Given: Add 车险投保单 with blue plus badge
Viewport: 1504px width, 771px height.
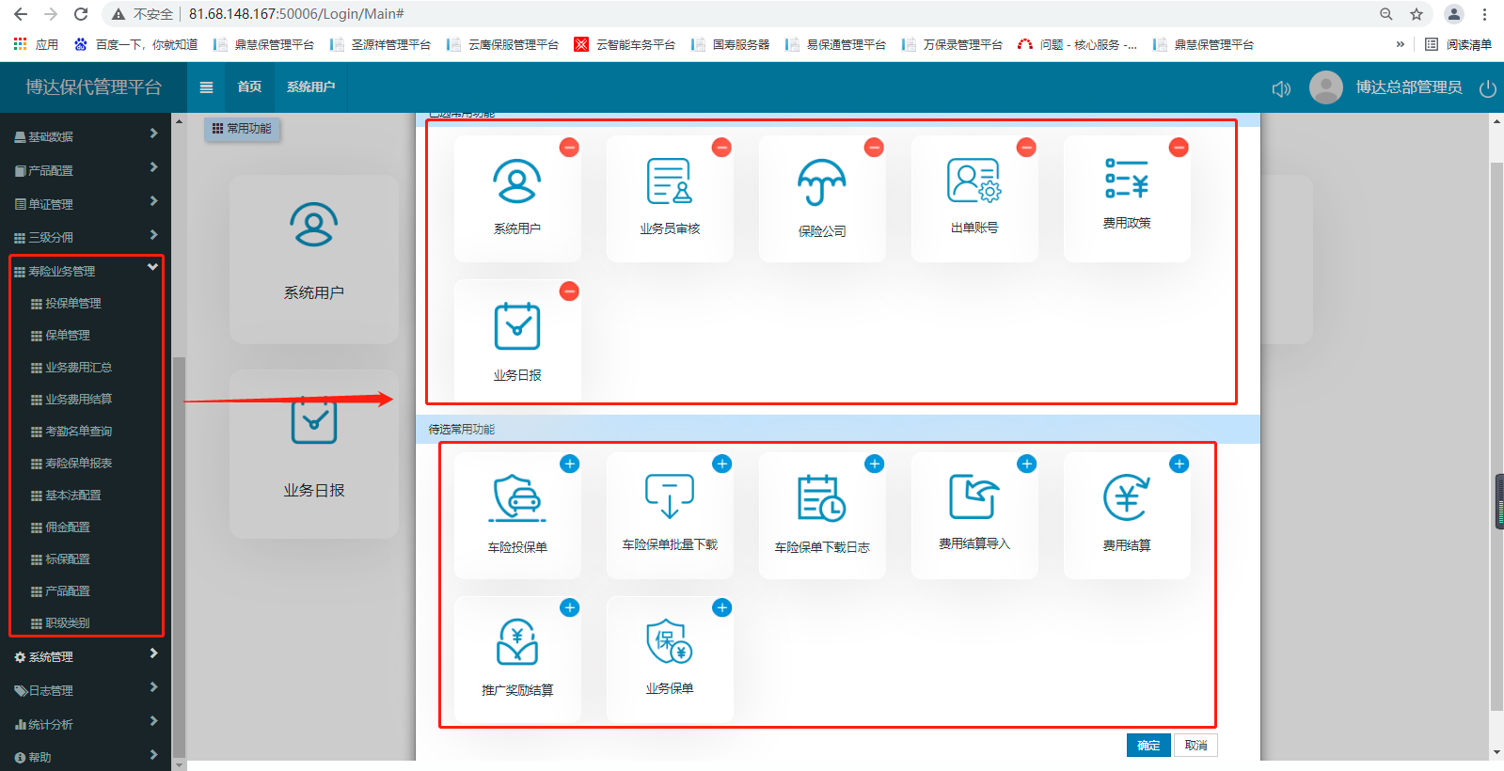Looking at the screenshot, I should pyautogui.click(x=570, y=464).
